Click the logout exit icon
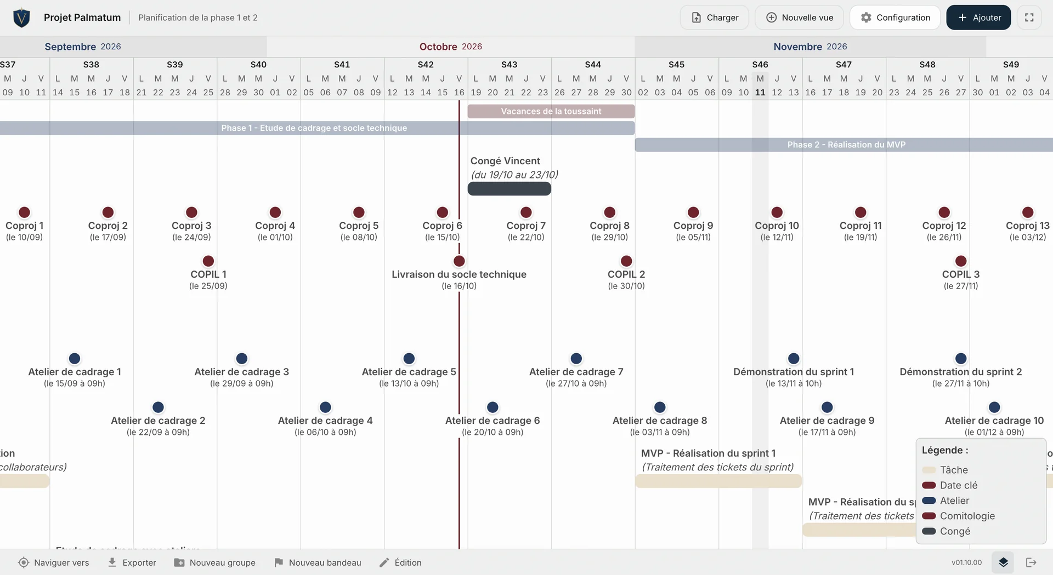The height and width of the screenshot is (575, 1053). pos(1031,562)
